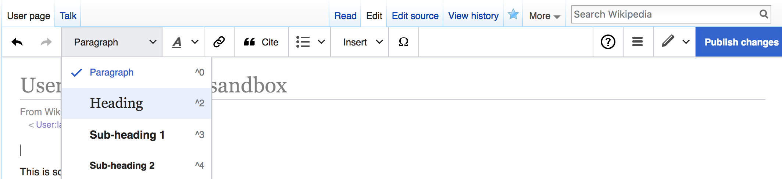This screenshot has width=782, height=179.
Task: Open the special character omega tool
Action: [x=404, y=42]
